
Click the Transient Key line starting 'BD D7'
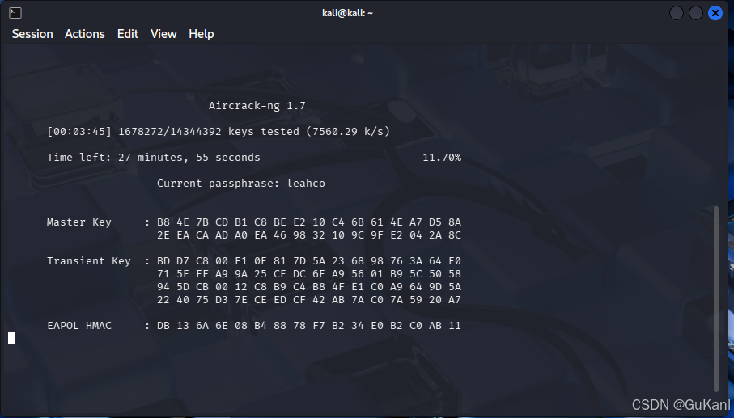(x=309, y=261)
